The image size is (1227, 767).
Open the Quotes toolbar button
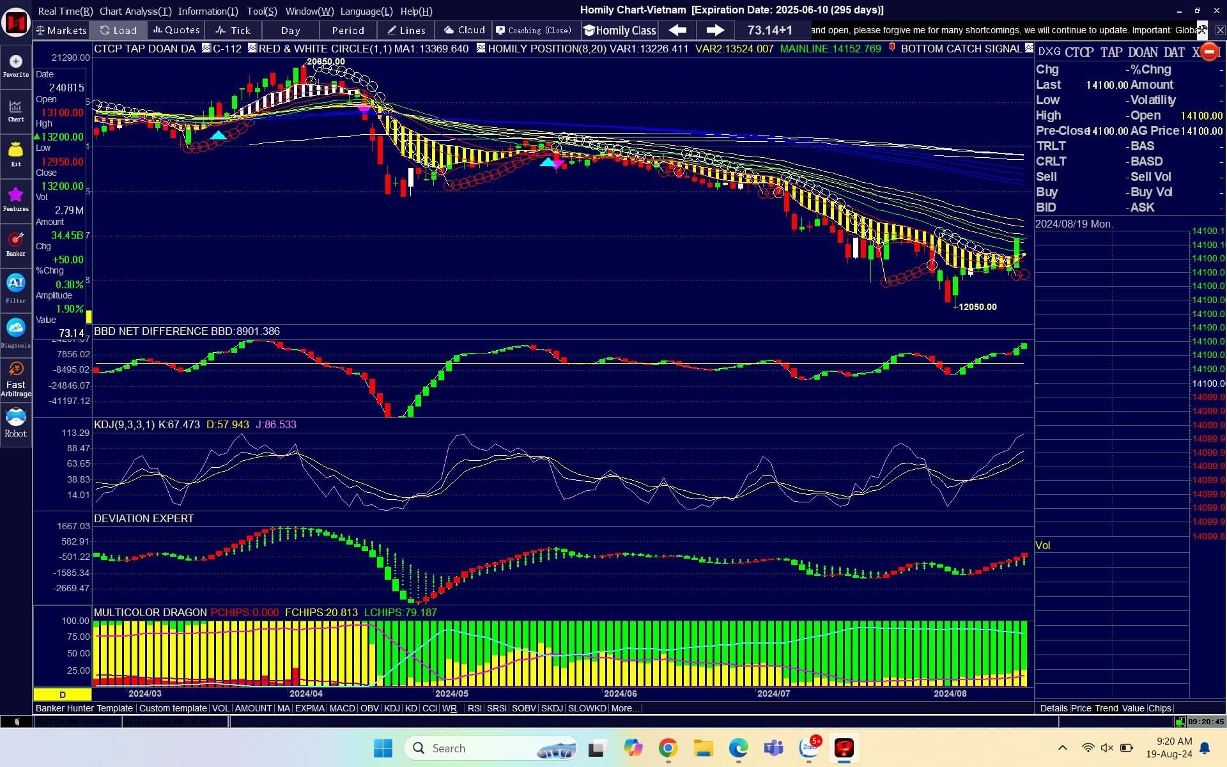[176, 30]
